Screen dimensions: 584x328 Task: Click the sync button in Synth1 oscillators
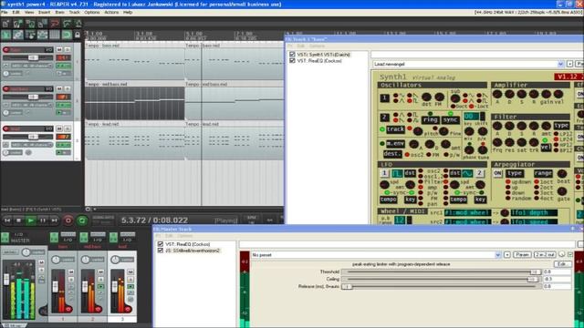pyautogui.click(x=450, y=119)
